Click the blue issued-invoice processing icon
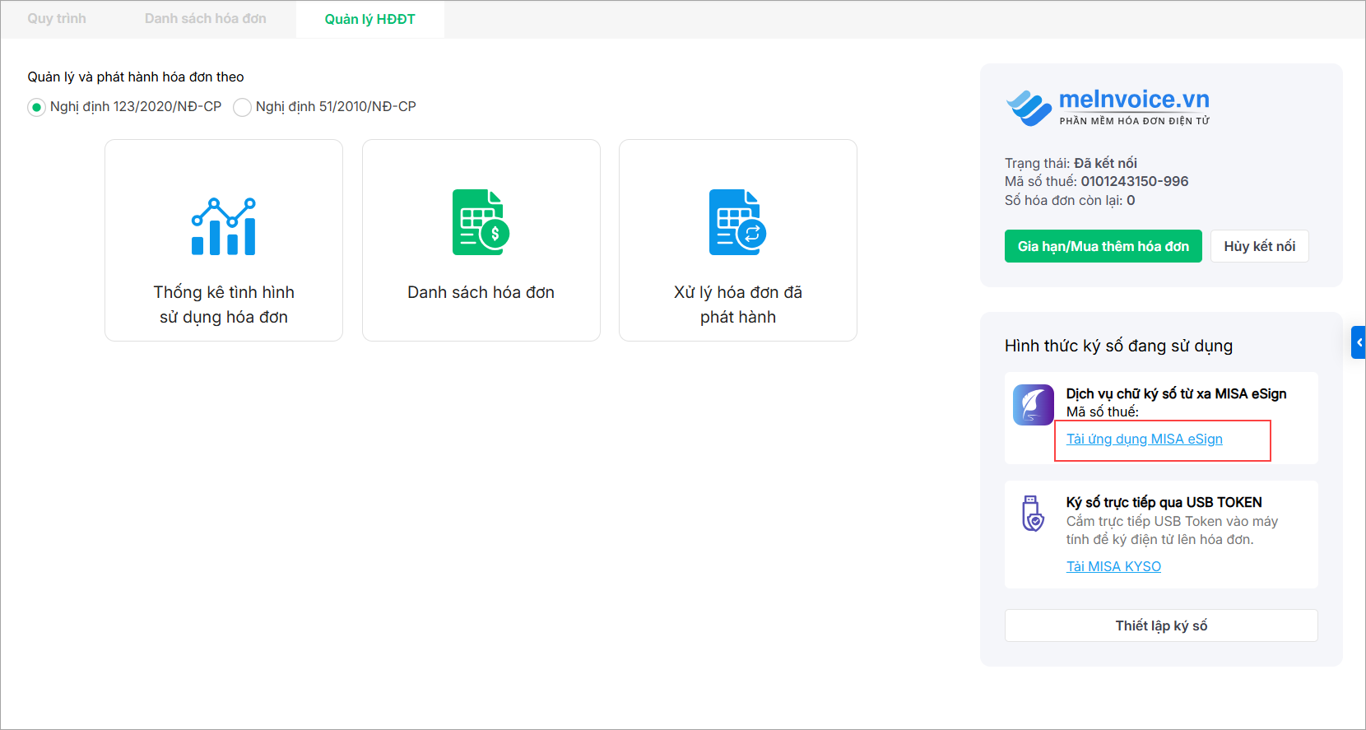Screen dimensions: 1366x730 (x=738, y=222)
